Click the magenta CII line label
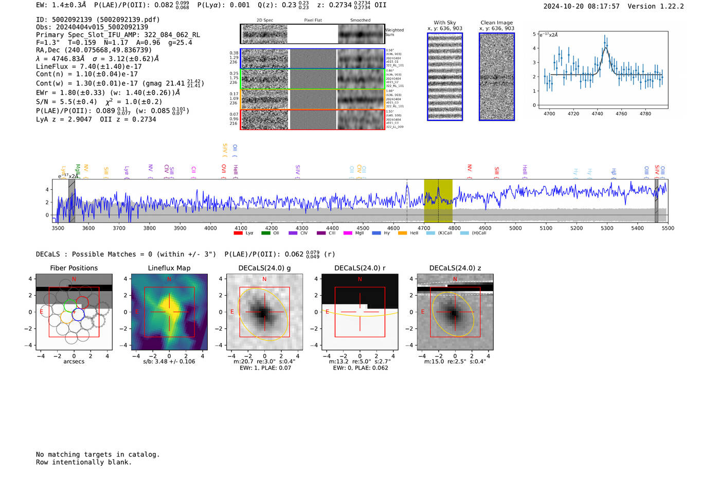720x490 pixels. [x=193, y=172]
